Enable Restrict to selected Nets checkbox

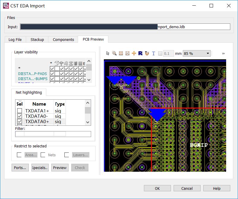[43, 155]
